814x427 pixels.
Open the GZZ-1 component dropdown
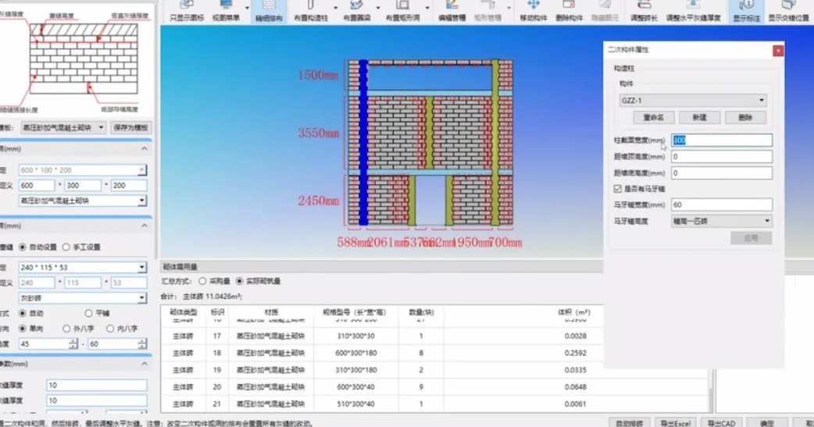pos(693,100)
